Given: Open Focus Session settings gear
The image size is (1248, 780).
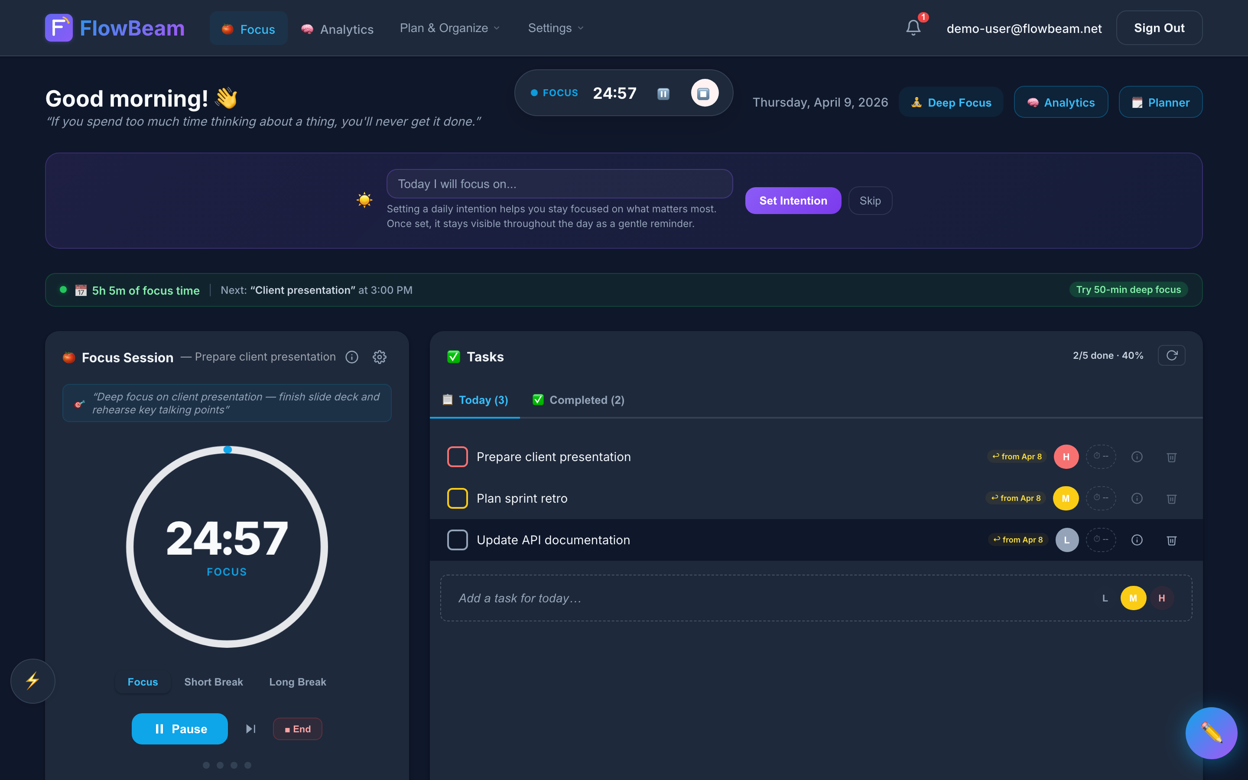Looking at the screenshot, I should 380,357.
